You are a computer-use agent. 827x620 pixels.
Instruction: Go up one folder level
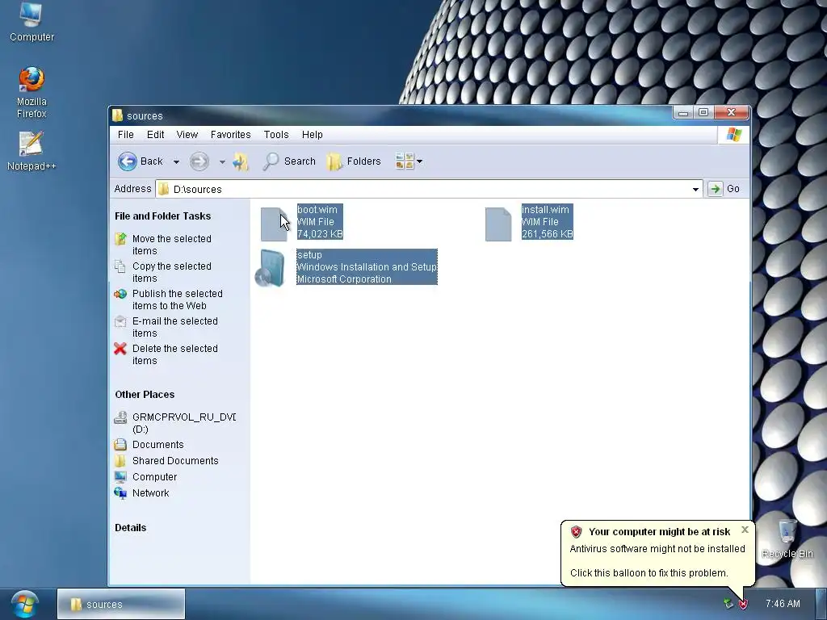pos(241,161)
